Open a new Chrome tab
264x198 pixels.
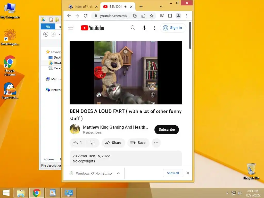coord(141,7)
